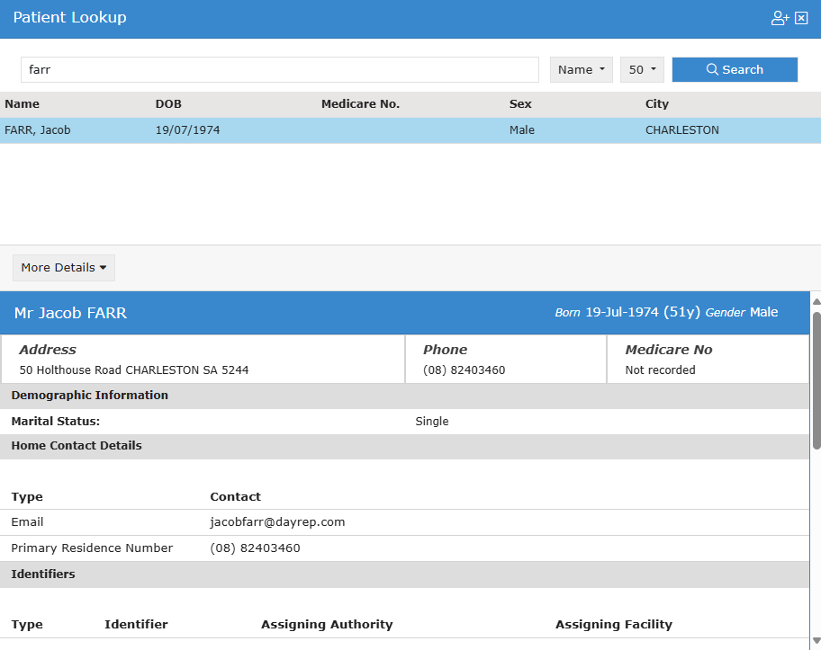Click the Sex column header

[520, 104]
